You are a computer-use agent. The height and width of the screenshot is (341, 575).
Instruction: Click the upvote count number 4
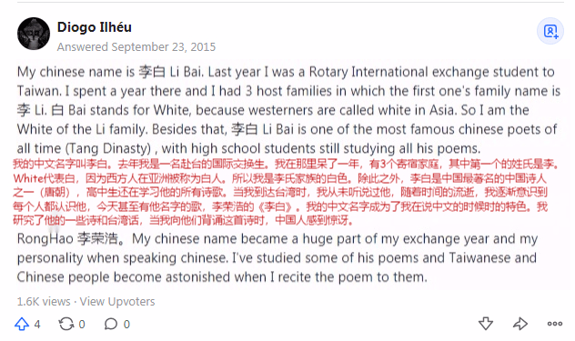pos(37,325)
